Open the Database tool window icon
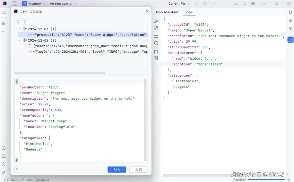The height and width of the screenshot is (182, 294). (290, 21)
